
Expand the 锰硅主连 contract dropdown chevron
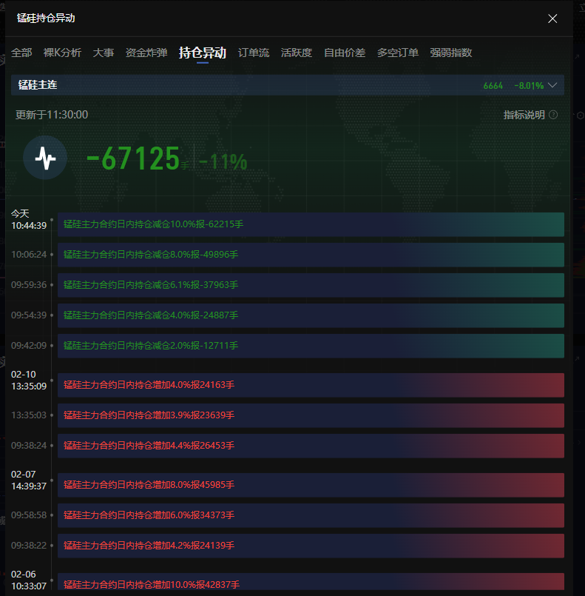click(552, 85)
